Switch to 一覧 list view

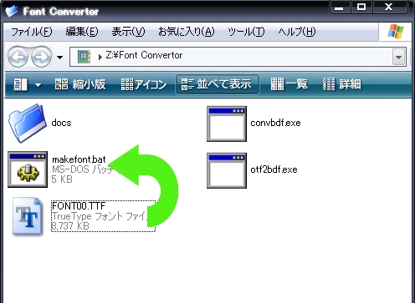[289, 84]
